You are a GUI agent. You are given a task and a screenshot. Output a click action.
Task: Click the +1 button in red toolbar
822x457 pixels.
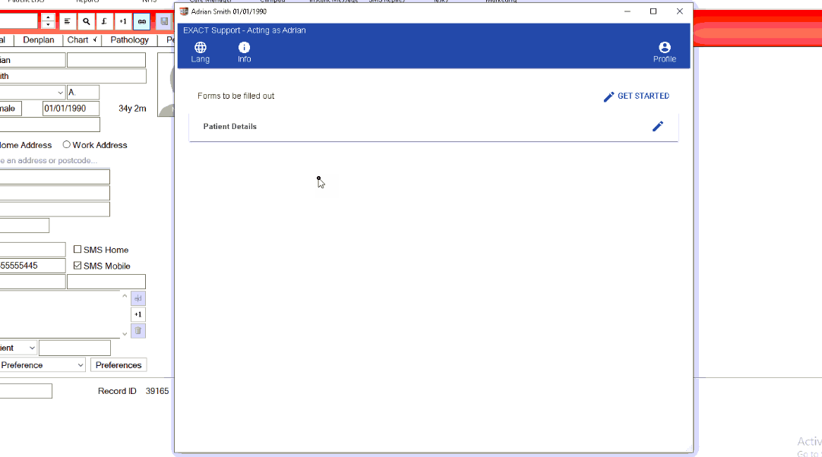(122, 21)
